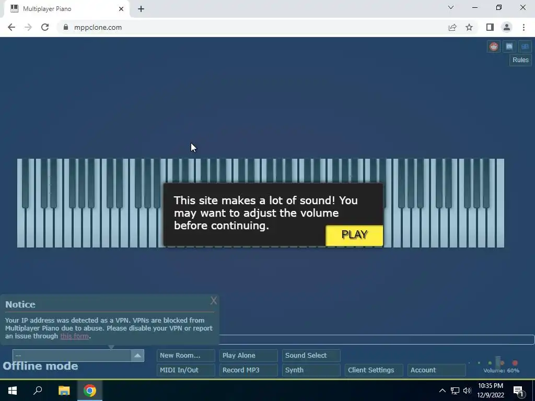The height and width of the screenshot is (401, 535).
Task: Choose Play Alone
Action: click(x=248, y=355)
